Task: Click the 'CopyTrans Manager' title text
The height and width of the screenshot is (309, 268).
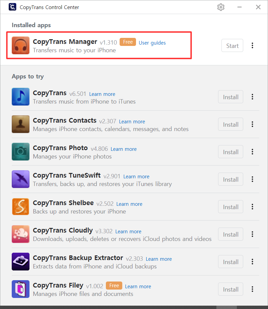Action: (65, 42)
